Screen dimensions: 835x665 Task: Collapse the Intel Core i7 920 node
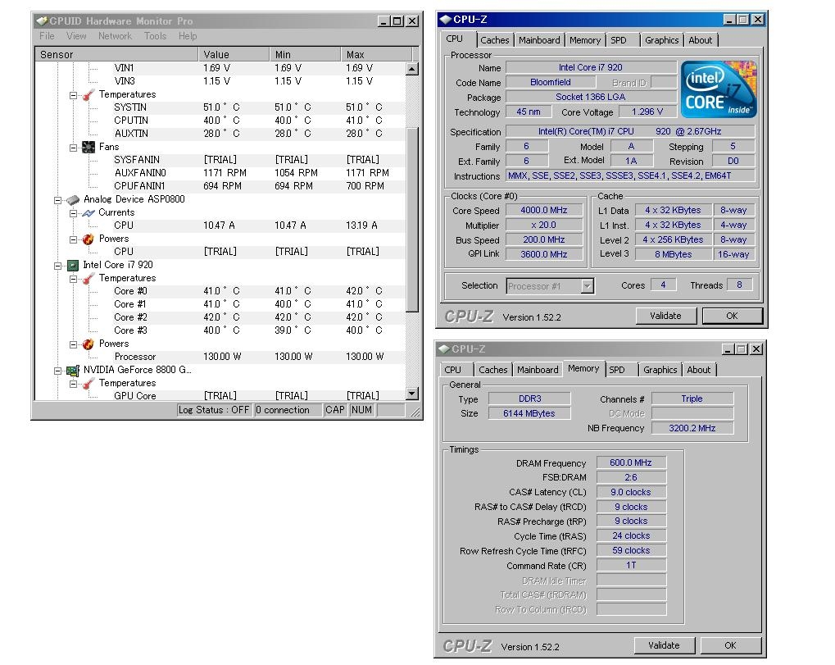pos(58,266)
